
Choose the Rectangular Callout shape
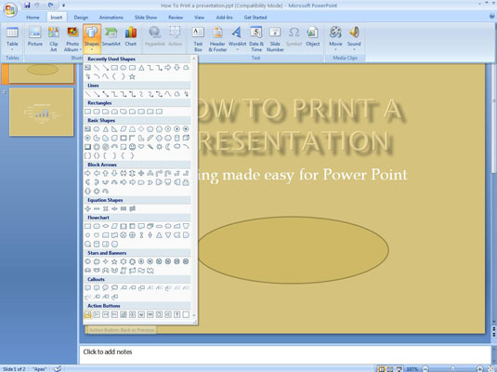tap(88, 288)
